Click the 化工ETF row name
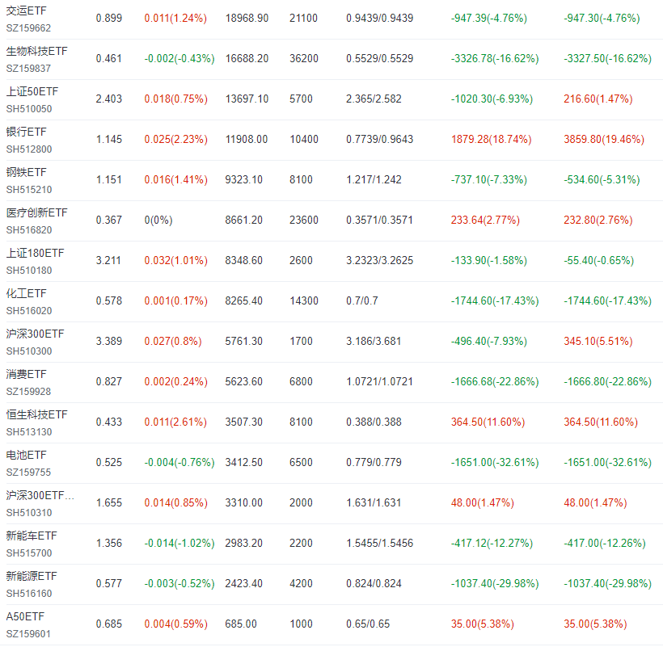 (26, 293)
